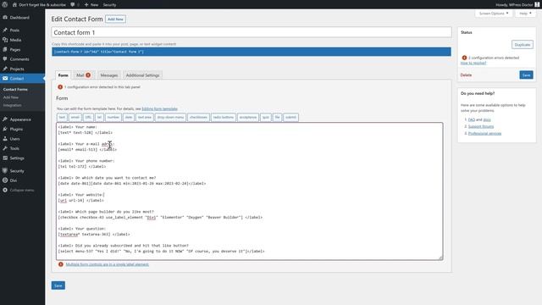Open Security in the top admin bar
This screenshot has height=305, width=542.
tap(109, 5)
